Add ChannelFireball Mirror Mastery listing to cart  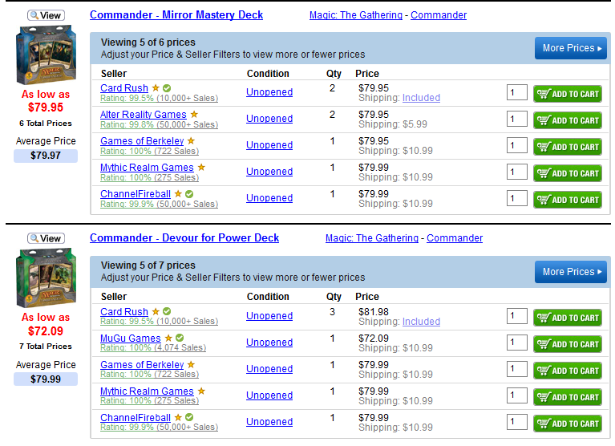(568, 200)
